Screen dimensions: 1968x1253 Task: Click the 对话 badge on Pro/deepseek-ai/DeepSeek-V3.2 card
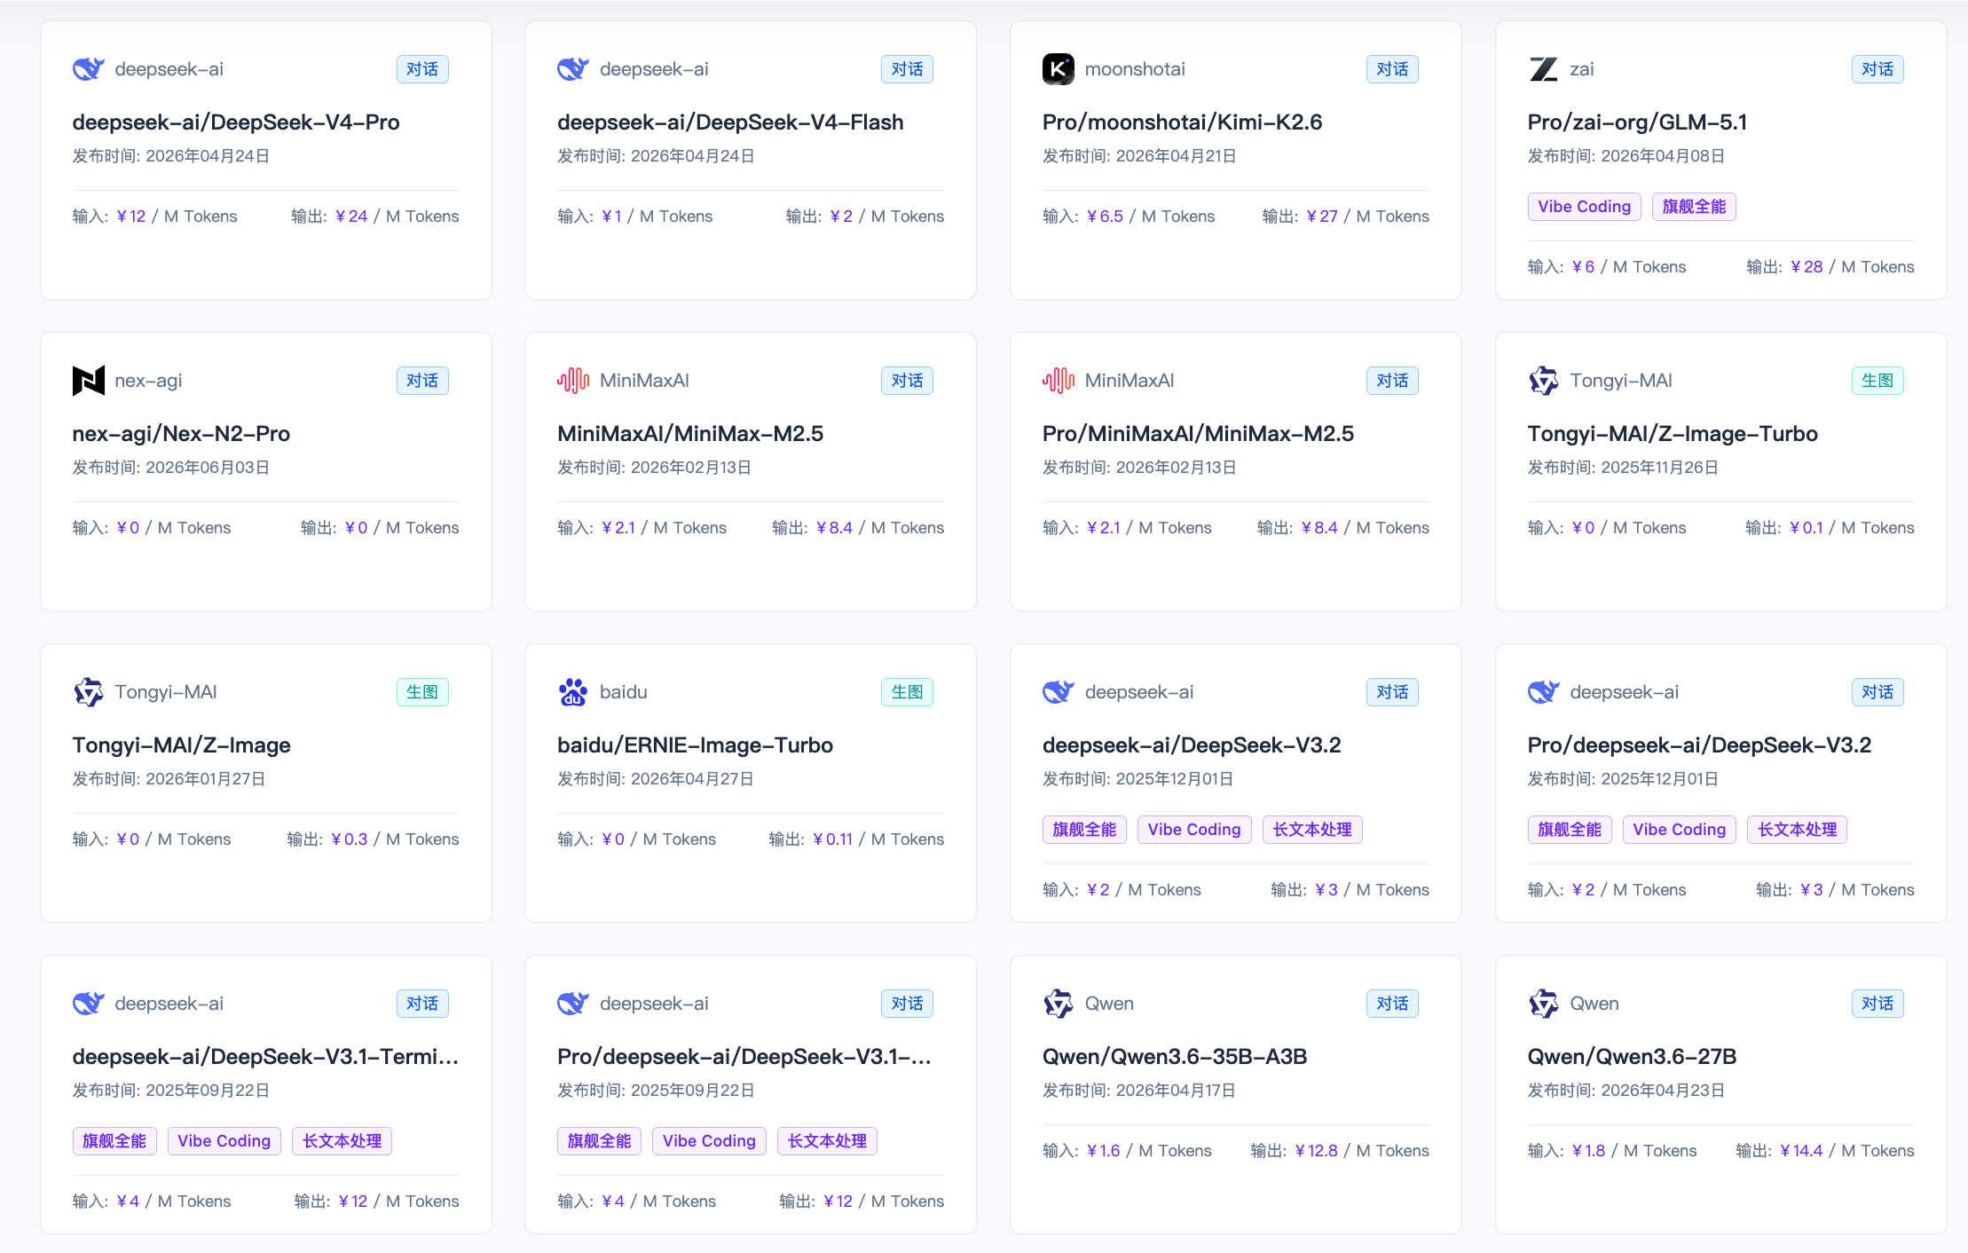pyautogui.click(x=1877, y=692)
